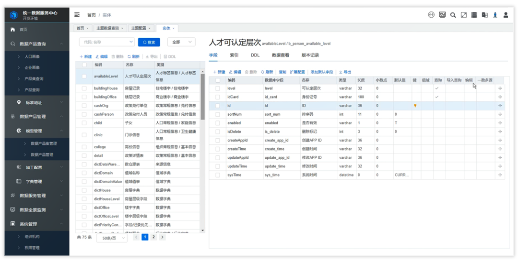Switch to the 索引 tab
The height and width of the screenshot is (263, 518).
pos(234,55)
